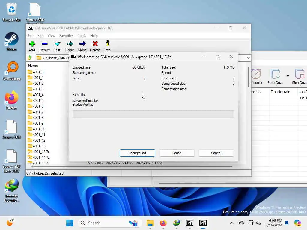Click Transfer rate column header
Viewport: 307px width, 230px height.
[280, 92]
